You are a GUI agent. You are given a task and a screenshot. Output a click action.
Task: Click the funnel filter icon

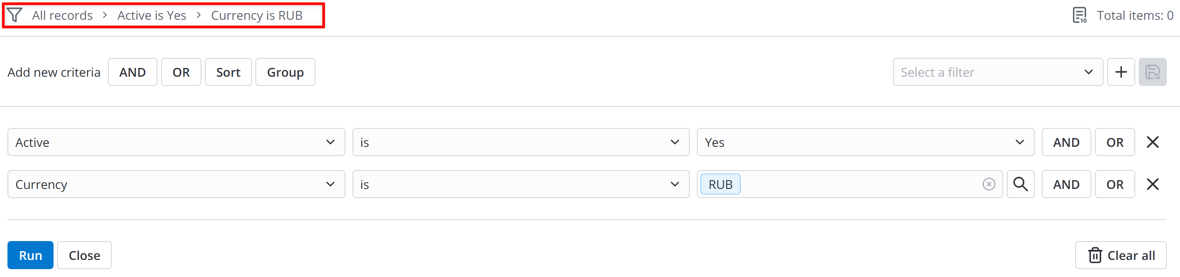coord(14,15)
